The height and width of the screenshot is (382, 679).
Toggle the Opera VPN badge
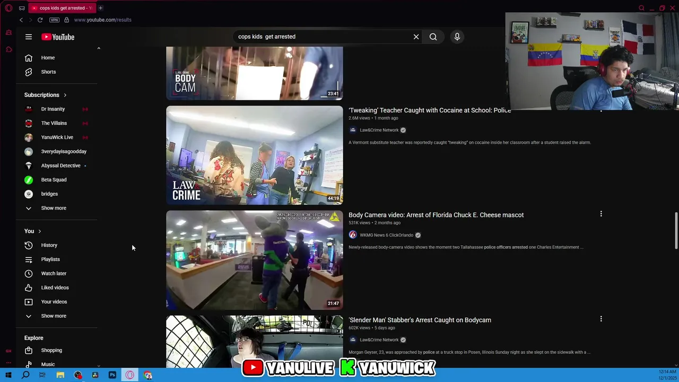coord(54,20)
